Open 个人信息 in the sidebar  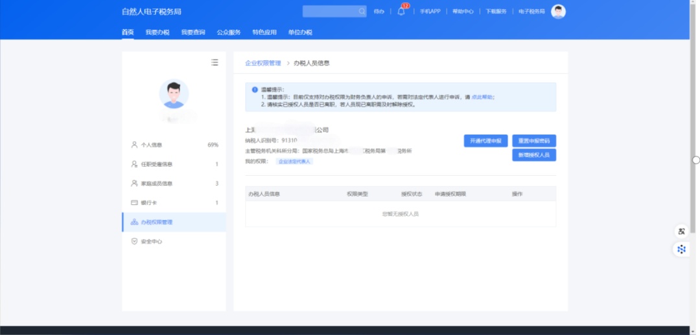point(151,145)
